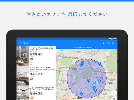Tap the back arrow in the app bar
The height and width of the screenshot is (100, 134).
tap(20, 43)
